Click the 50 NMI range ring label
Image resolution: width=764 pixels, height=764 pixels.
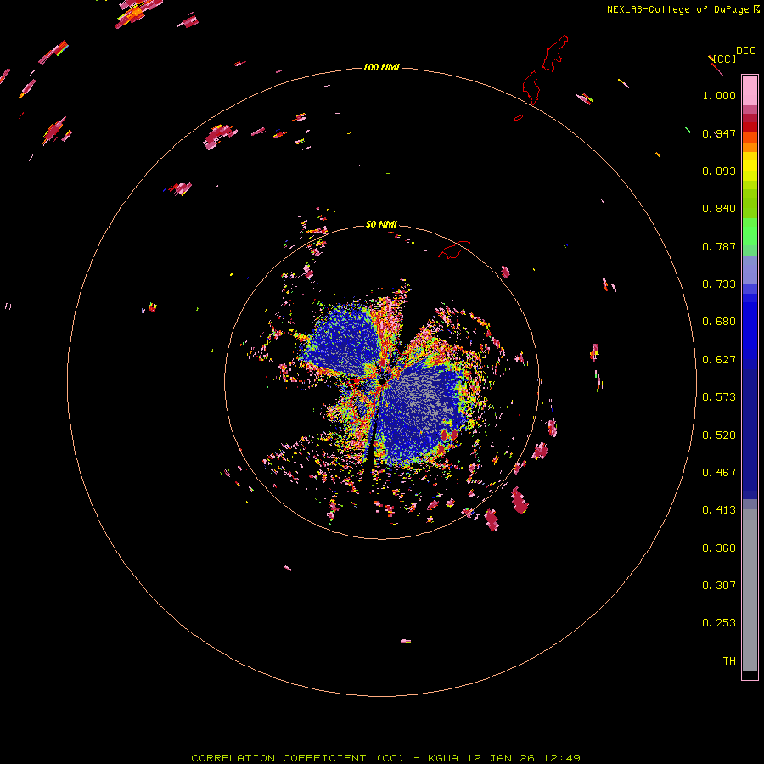[381, 224]
